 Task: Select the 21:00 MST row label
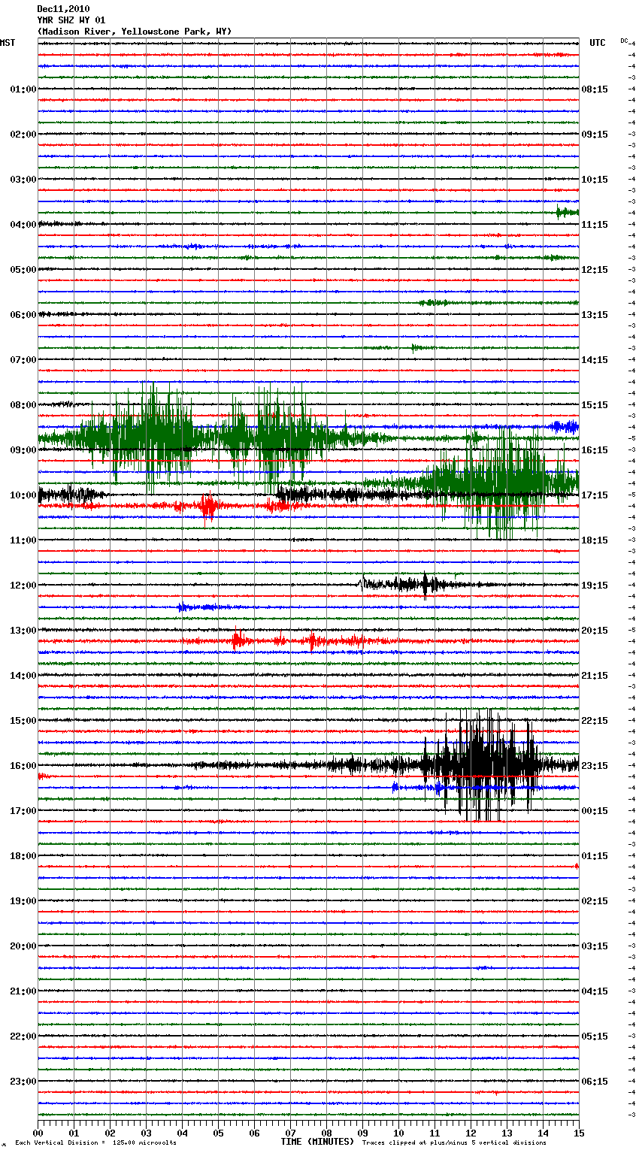23,991
